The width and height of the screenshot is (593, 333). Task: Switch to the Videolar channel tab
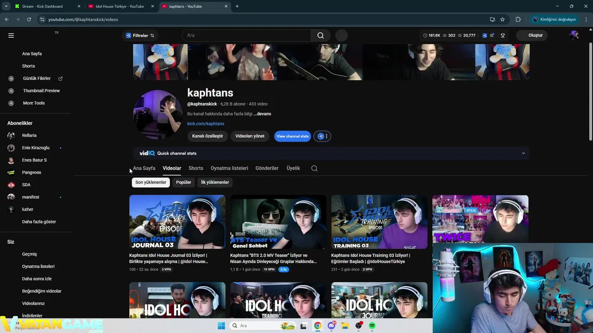(172, 168)
